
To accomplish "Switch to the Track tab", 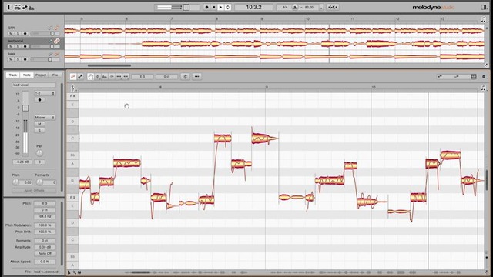I will 13,75.
